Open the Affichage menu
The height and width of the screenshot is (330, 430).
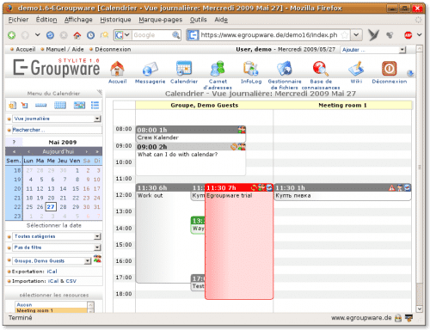(x=78, y=20)
